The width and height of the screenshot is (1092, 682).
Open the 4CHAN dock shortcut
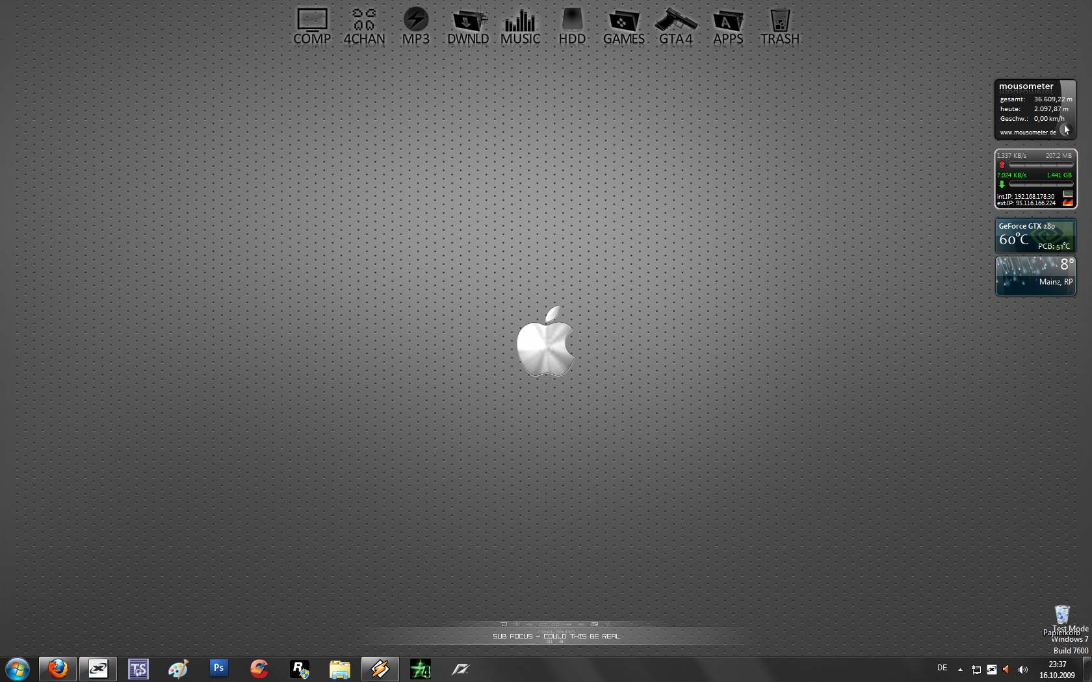click(x=364, y=26)
